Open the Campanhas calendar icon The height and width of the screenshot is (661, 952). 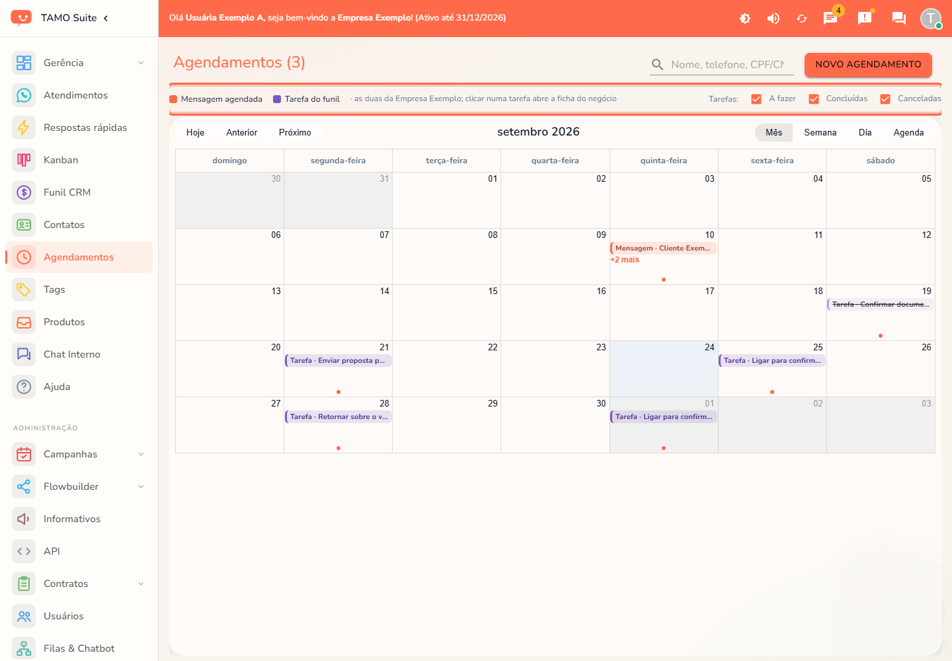pyautogui.click(x=24, y=454)
